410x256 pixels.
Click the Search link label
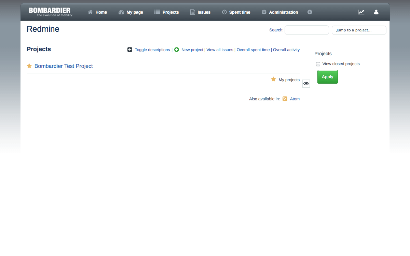pos(276,30)
